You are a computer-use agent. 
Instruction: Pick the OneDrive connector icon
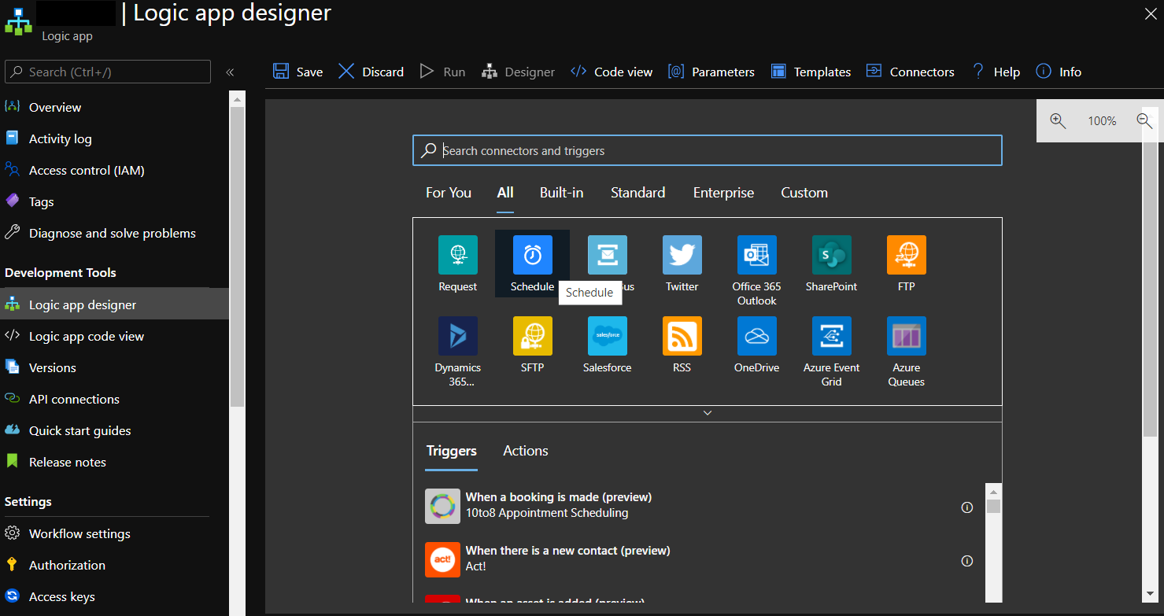pos(757,336)
